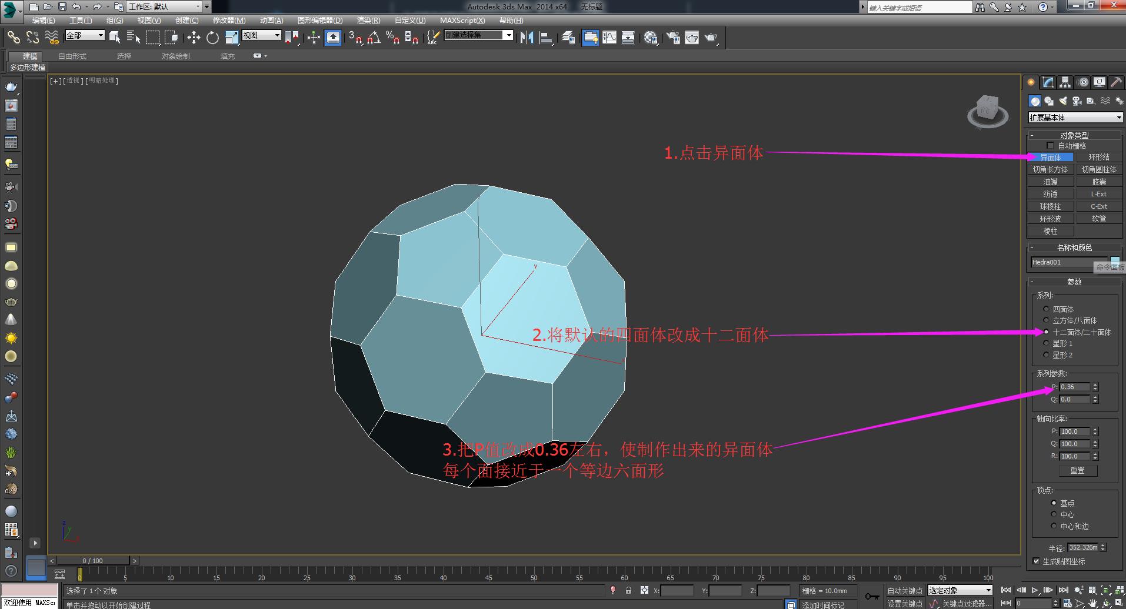1126x609 pixels.
Task: Open the Modify panel
Action: pos(1048,82)
